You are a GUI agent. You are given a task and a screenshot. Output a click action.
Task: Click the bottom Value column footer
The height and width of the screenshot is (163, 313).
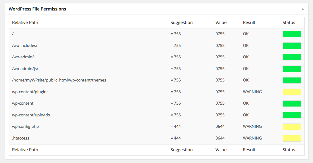pyautogui.click(x=221, y=150)
